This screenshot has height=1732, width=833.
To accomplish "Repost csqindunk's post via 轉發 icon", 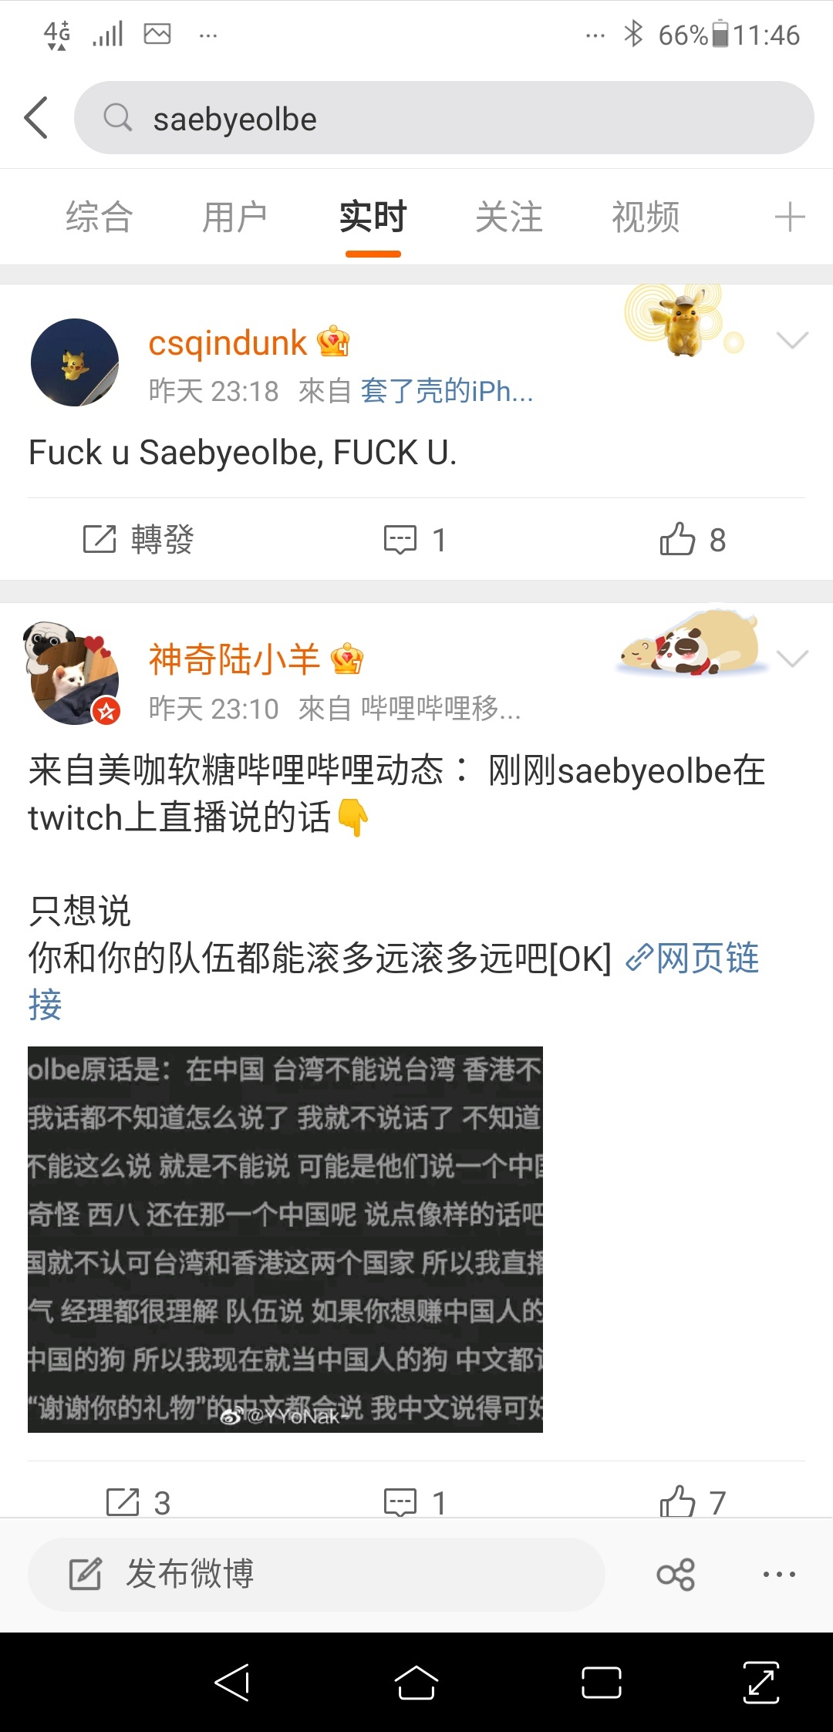I will tap(138, 540).
